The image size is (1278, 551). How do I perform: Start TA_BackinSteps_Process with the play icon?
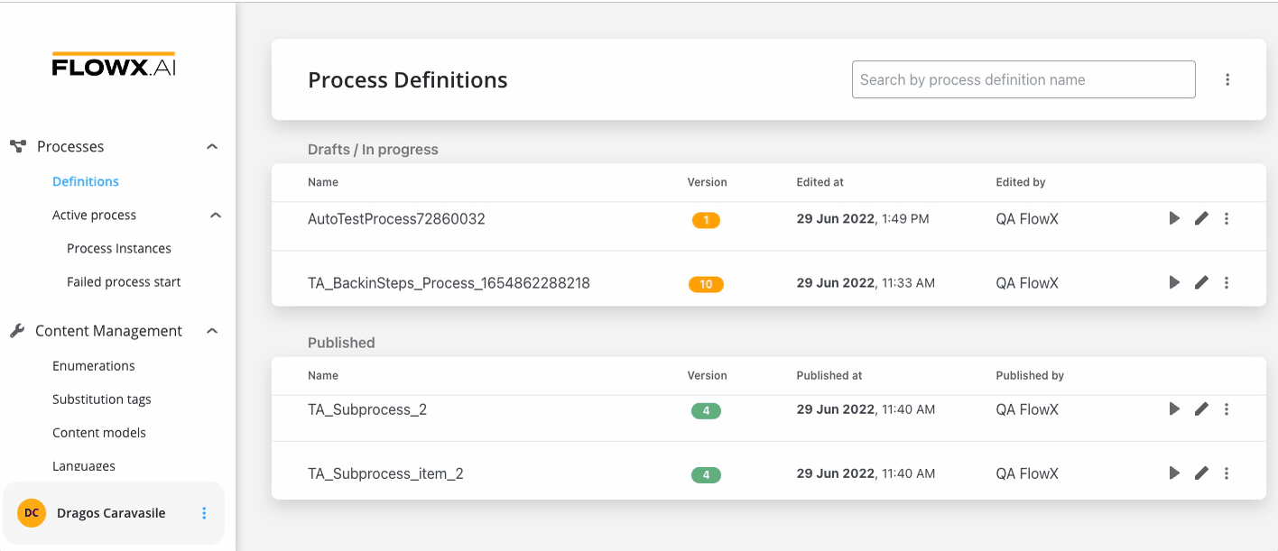1174,282
